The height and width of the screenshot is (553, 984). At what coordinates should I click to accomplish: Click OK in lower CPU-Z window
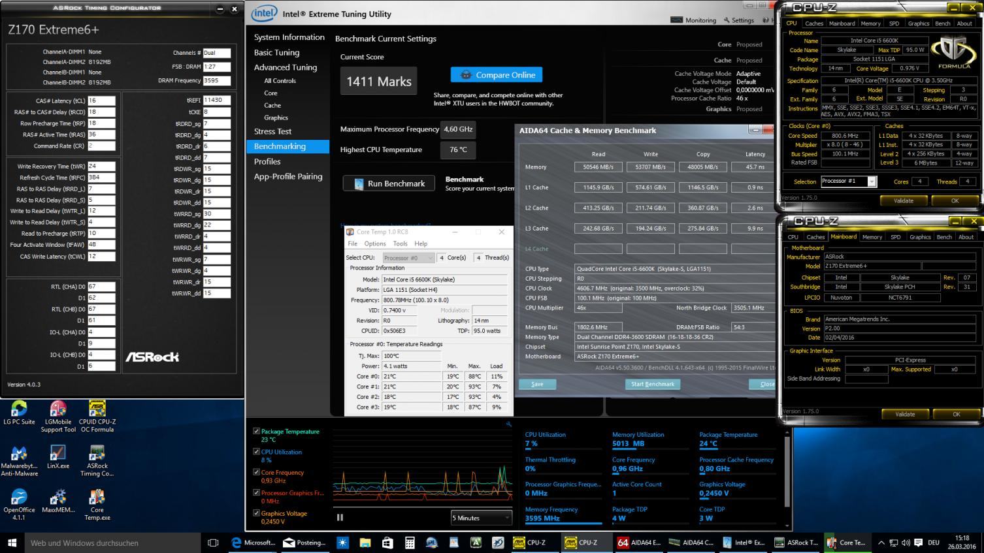[x=956, y=414]
